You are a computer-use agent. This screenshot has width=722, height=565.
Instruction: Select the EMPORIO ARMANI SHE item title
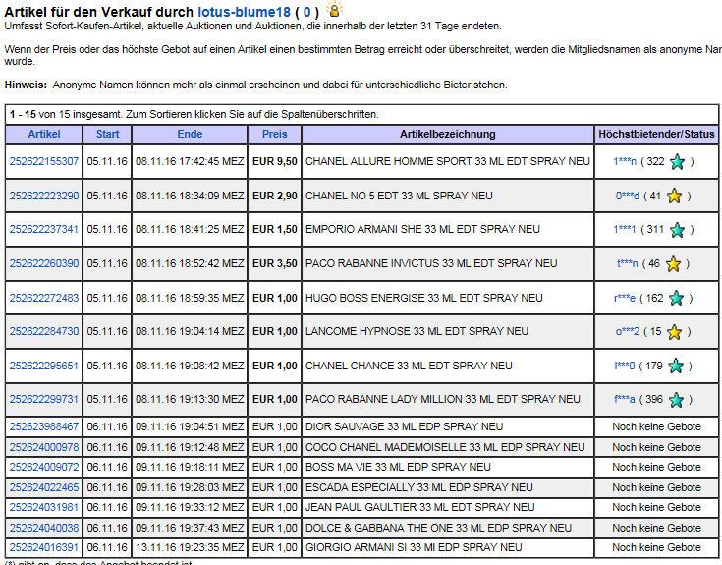point(422,229)
